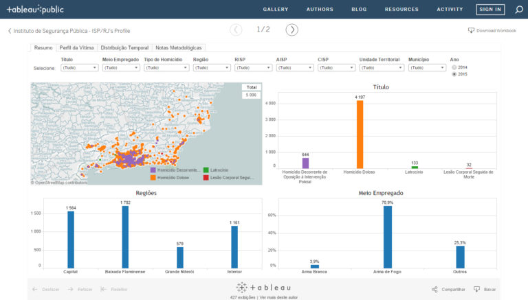Go to the next slide arrow
This screenshot has width=528, height=300.
292,30
